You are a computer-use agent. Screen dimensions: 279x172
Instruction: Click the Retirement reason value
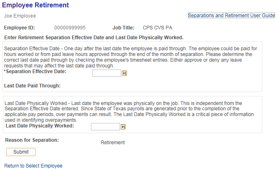(x=113, y=143)
